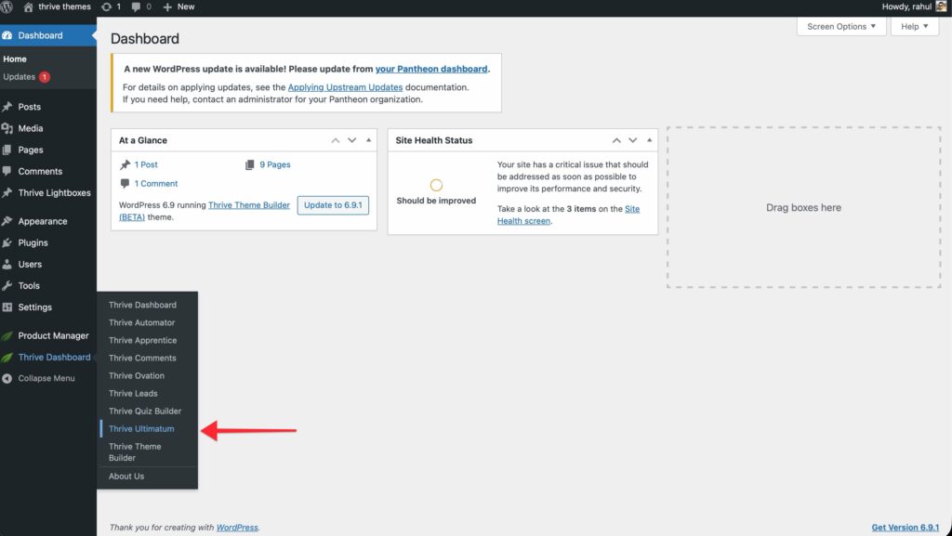Choose Thrive Leads in the flyout menu
Screen dimensions: 952x536
(133, 393)
